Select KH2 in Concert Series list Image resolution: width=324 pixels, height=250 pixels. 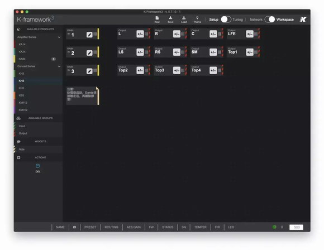[39, 74]
